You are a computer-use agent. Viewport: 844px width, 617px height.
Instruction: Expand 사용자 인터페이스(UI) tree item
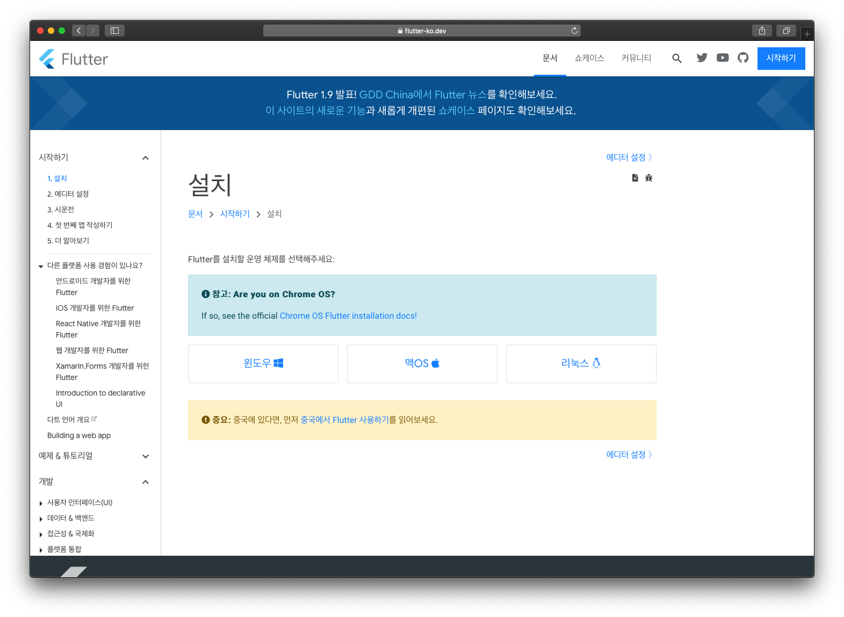click(41, 504)
